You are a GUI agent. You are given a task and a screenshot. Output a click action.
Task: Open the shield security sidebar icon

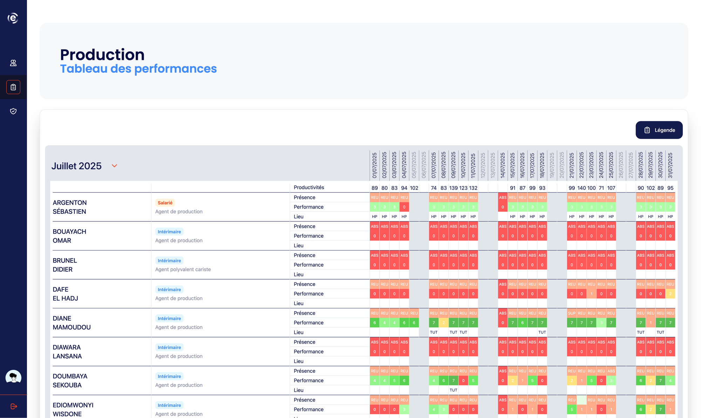point(13,111)
